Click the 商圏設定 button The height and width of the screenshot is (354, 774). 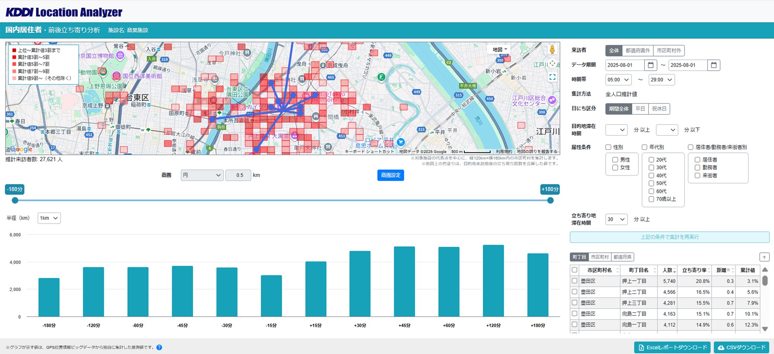point(390,175)
